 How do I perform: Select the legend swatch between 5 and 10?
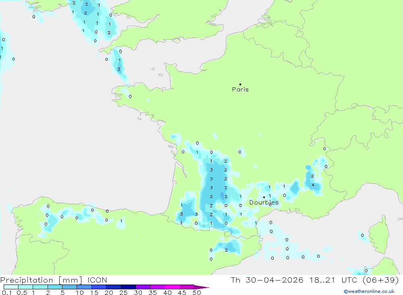[x=70, y=287]
